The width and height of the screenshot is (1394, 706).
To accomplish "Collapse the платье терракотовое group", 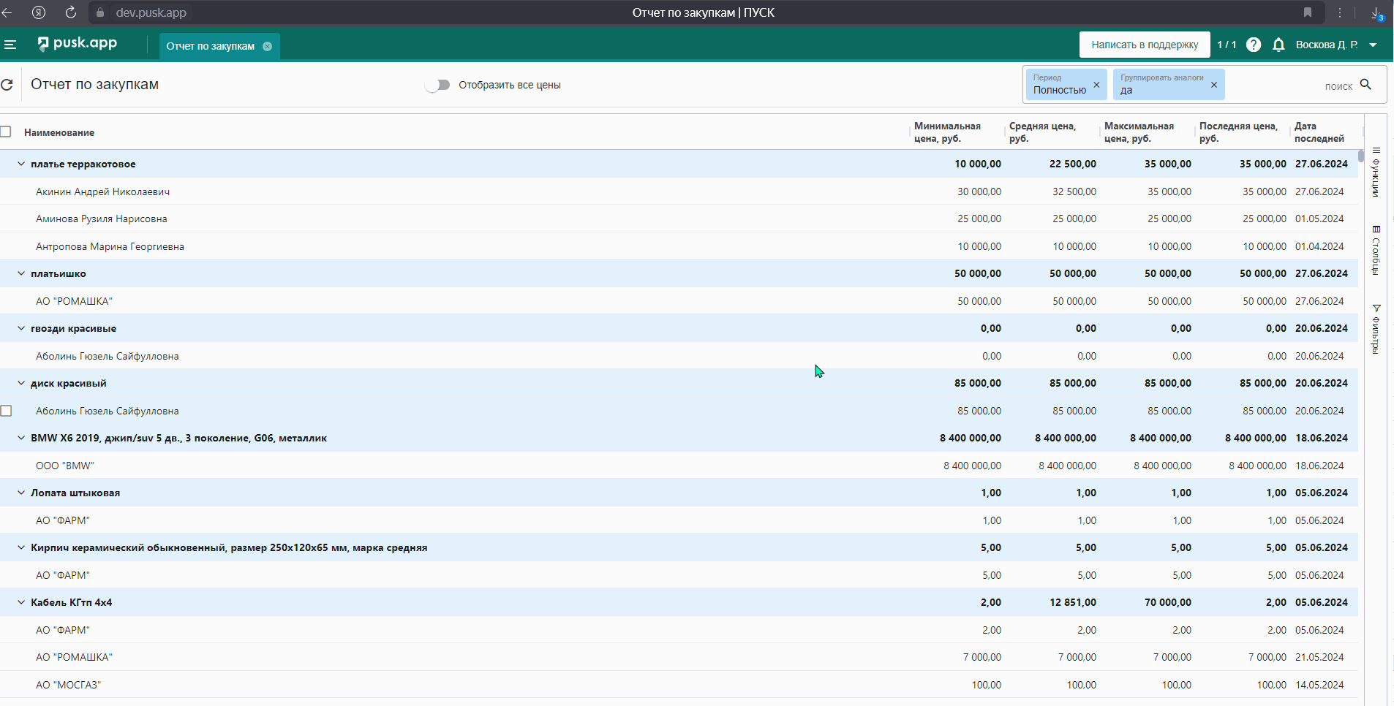I will [21, 164].
